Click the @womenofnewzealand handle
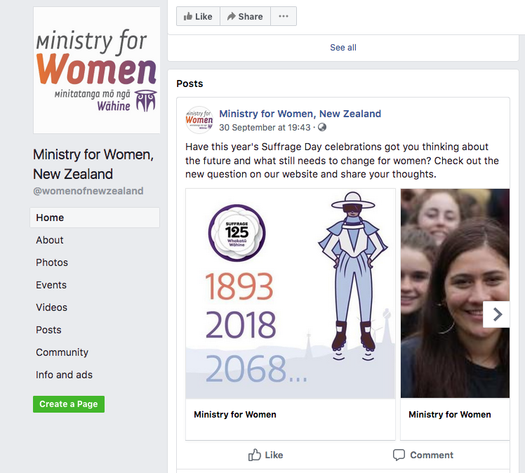Screen dimensions: 525x473 (88, 191)
